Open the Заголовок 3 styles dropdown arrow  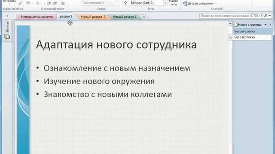(x=117, y=3)
